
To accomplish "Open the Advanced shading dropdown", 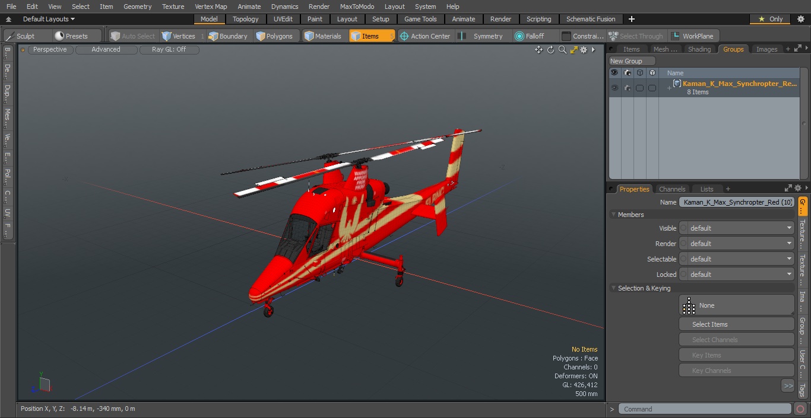I will (106, 50).
